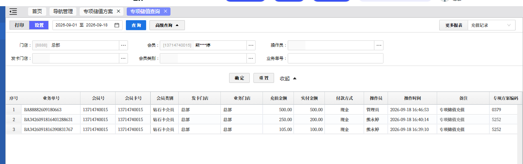Image resolution: width=523 pixels, height=164 pixels.
Task: Click the 付款方式 column header
Action: [344, 98]
